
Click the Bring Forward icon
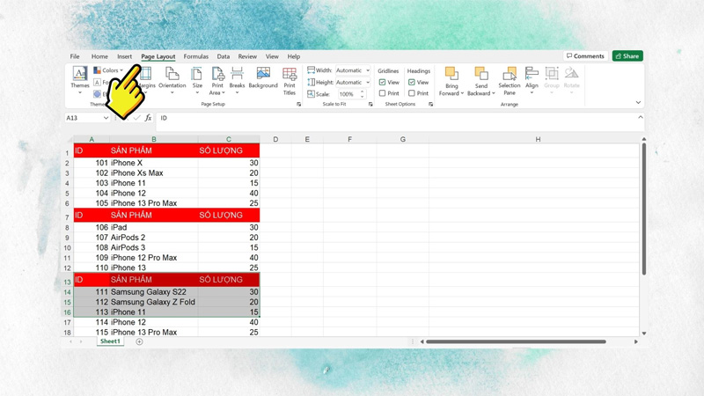point(451,73)
